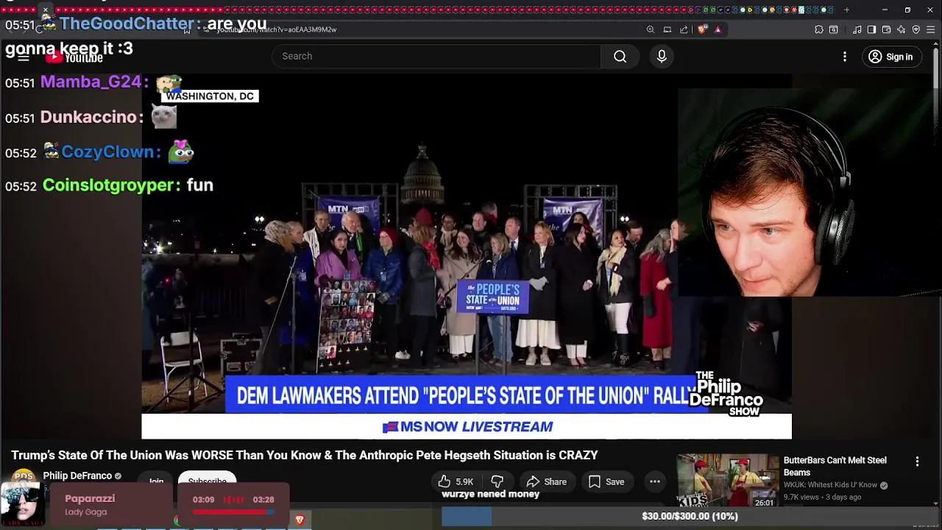Open Brave Shields lion icon in address bar
Image resolution: width=942 pixels, height=530 pixels.
point(701,29)
